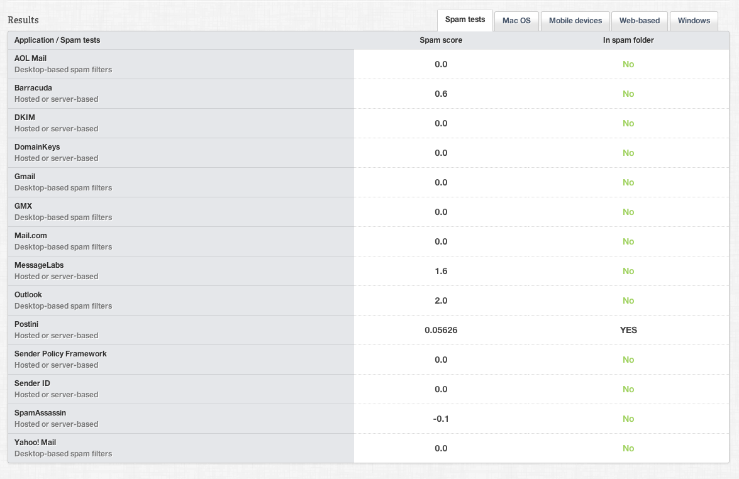Click the No value in the Sender ID row

tap(628, 389)
